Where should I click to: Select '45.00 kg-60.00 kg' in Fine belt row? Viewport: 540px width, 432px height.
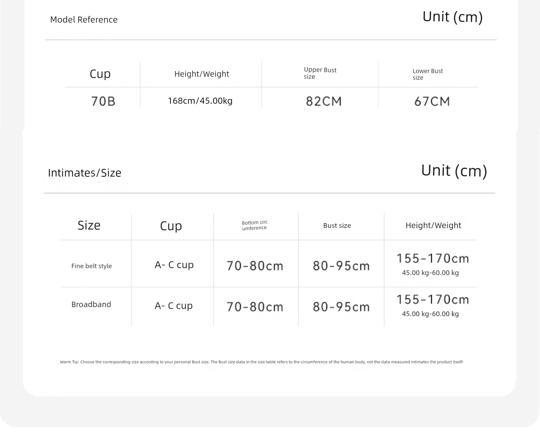tap(430, 273)
